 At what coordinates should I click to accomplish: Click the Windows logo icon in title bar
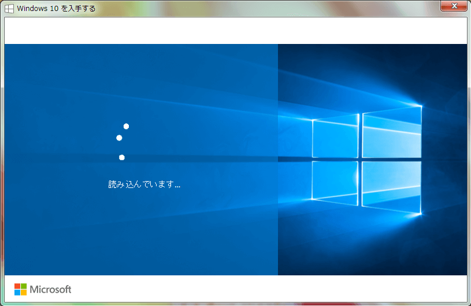[9, 9]
